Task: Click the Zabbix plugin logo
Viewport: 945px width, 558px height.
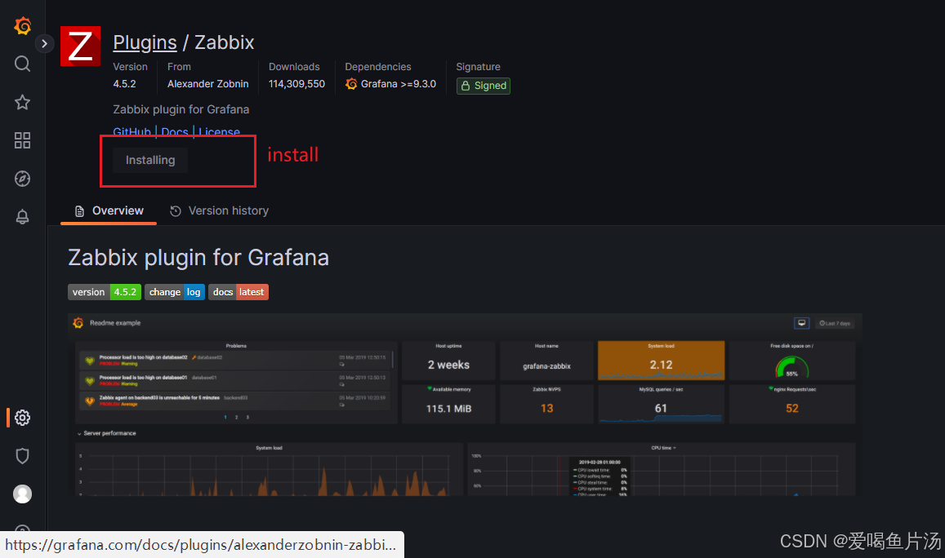Action: pos(80,46)
